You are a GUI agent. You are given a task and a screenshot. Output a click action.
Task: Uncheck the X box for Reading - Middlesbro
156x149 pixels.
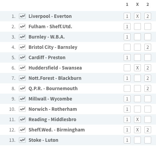(137, 119)
